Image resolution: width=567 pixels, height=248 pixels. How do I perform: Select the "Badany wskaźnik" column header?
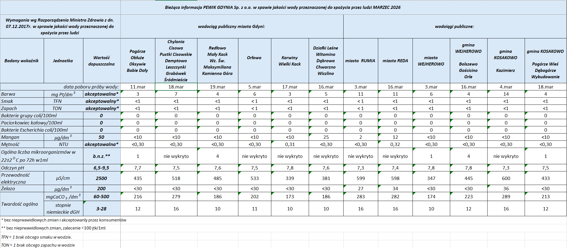click(22, 61)
